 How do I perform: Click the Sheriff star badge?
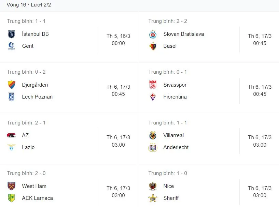click(153, 198)
